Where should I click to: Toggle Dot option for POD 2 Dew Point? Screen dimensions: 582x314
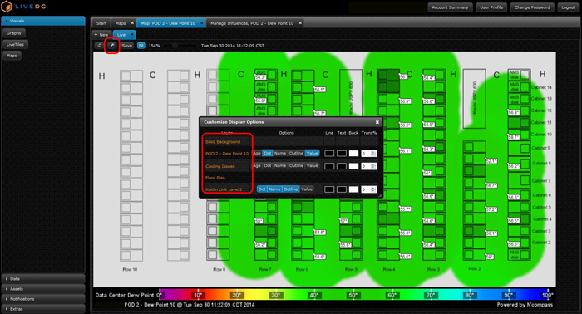268,153
